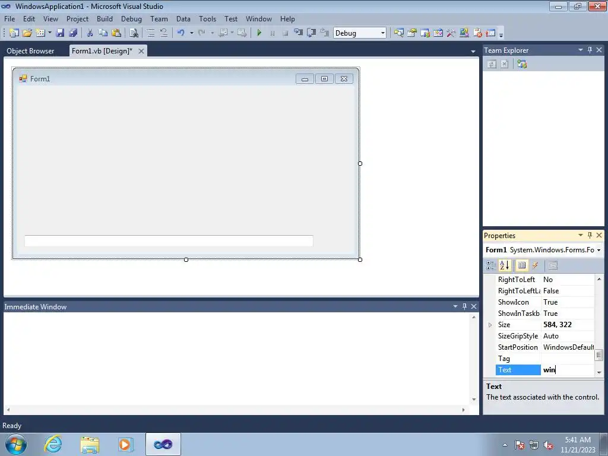The width and height of the screenshot is (608, 456).
Task: Close the Form1.vb [Design] tab
Action: [141, 51]
